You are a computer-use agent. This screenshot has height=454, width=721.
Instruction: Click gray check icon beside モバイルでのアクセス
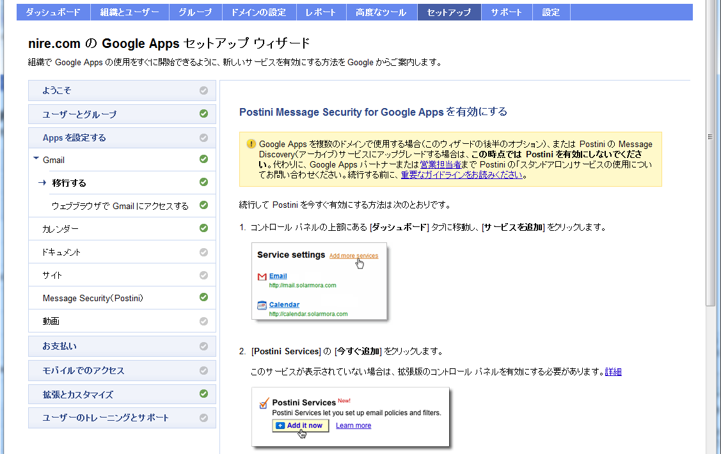click(203, 370)
